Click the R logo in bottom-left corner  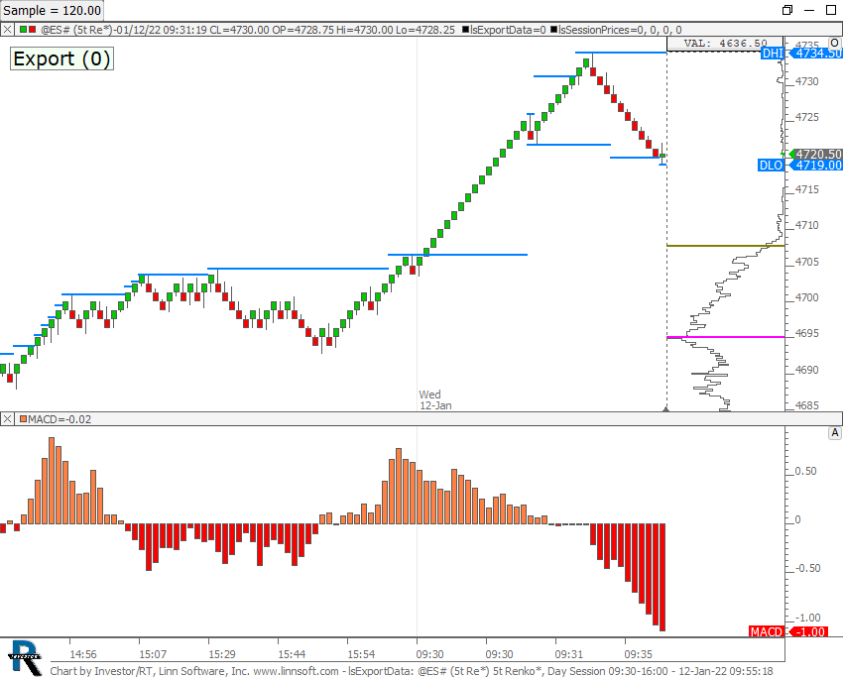coord(24,656)
